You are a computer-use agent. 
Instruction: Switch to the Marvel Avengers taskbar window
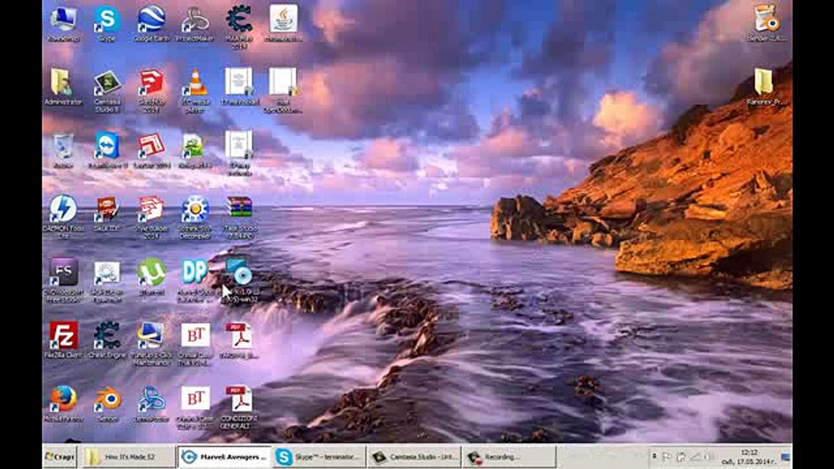point(225,457)
